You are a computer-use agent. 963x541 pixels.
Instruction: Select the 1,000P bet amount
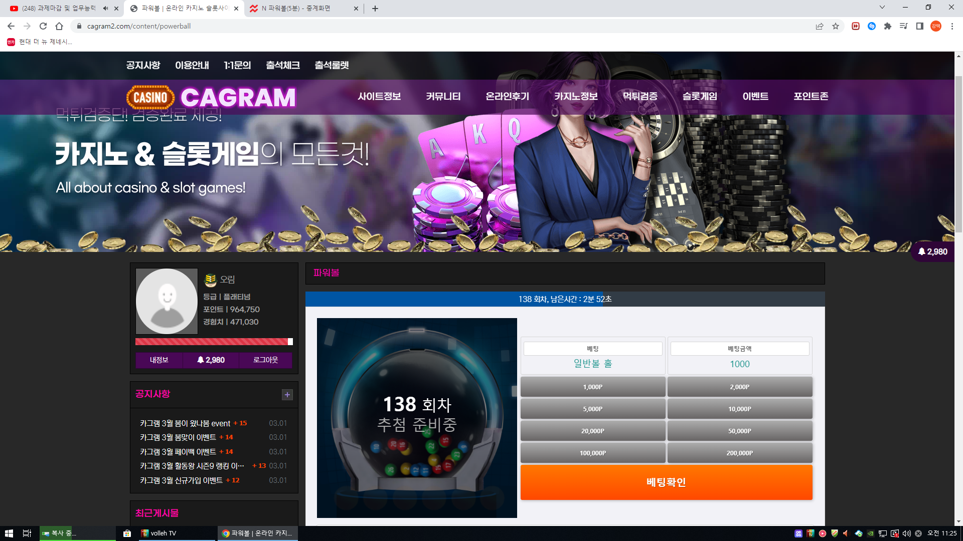[593, 387]
